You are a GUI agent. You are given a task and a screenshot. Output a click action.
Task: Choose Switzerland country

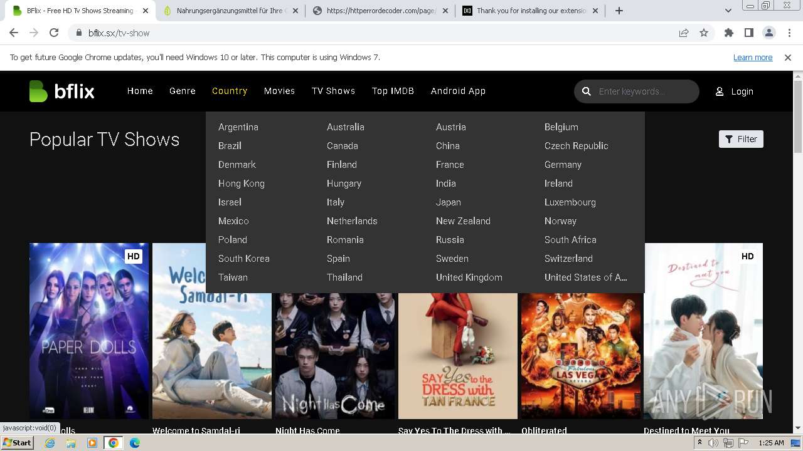pyautogui.click(x=568, y=259)
